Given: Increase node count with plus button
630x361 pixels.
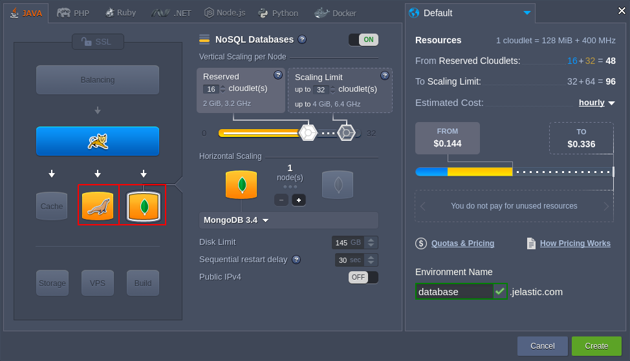Looking at the screenshot, I should click(x=299, y=200).
